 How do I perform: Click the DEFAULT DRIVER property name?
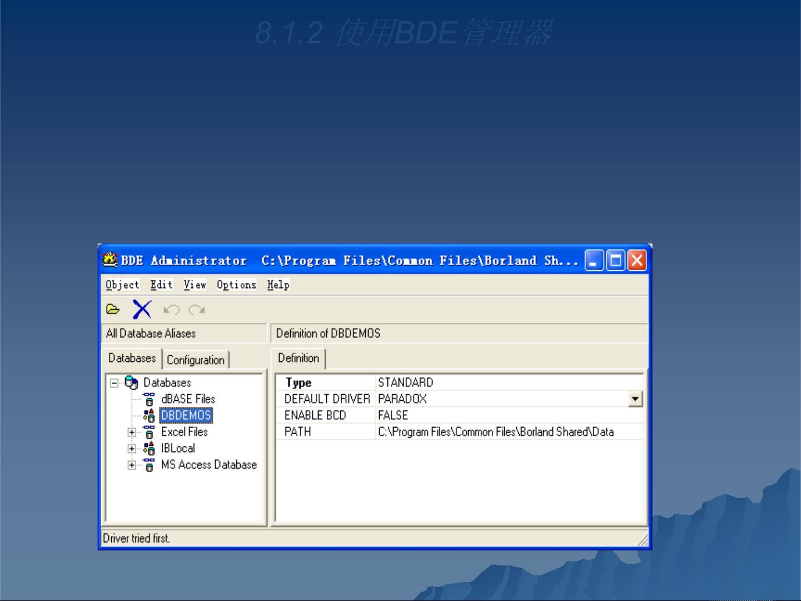(x=327, y=399)
